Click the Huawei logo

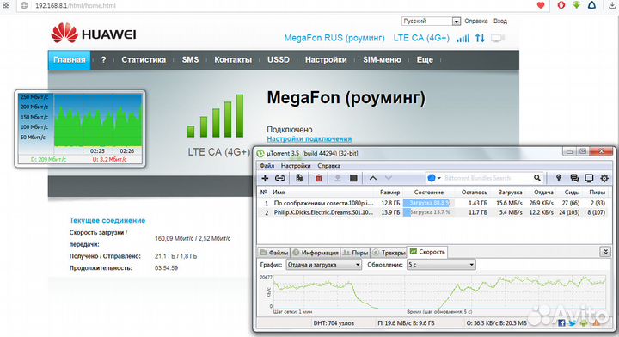tap(94, 34)
